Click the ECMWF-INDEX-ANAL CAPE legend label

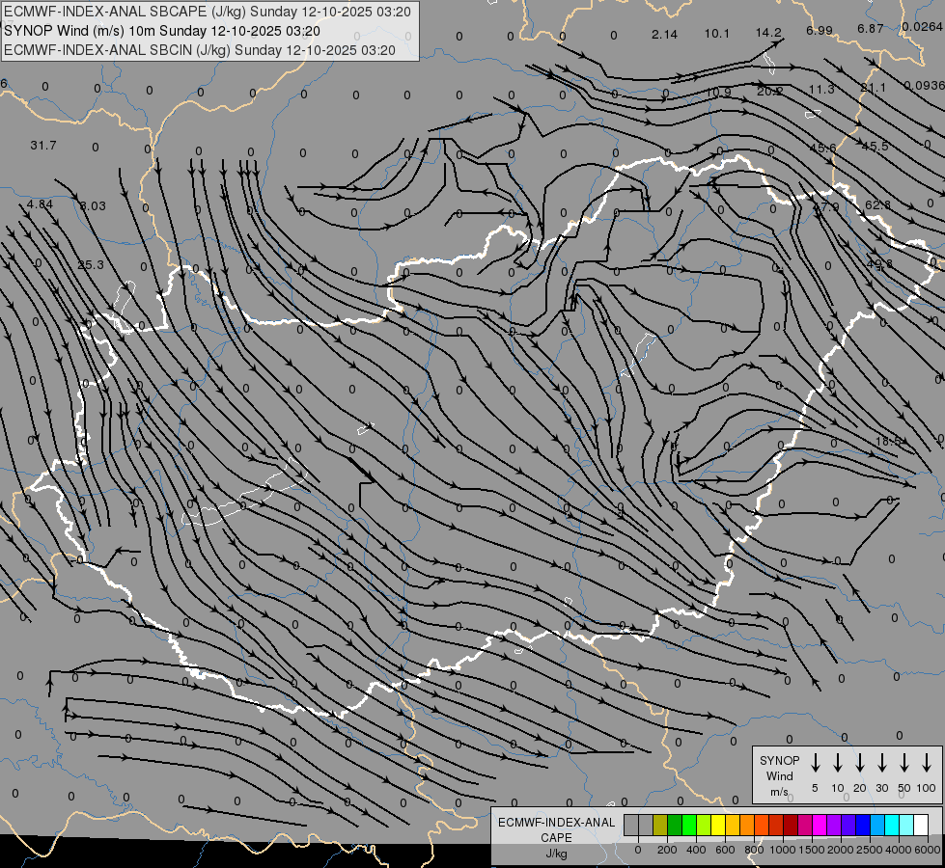[x=556, y=829]
